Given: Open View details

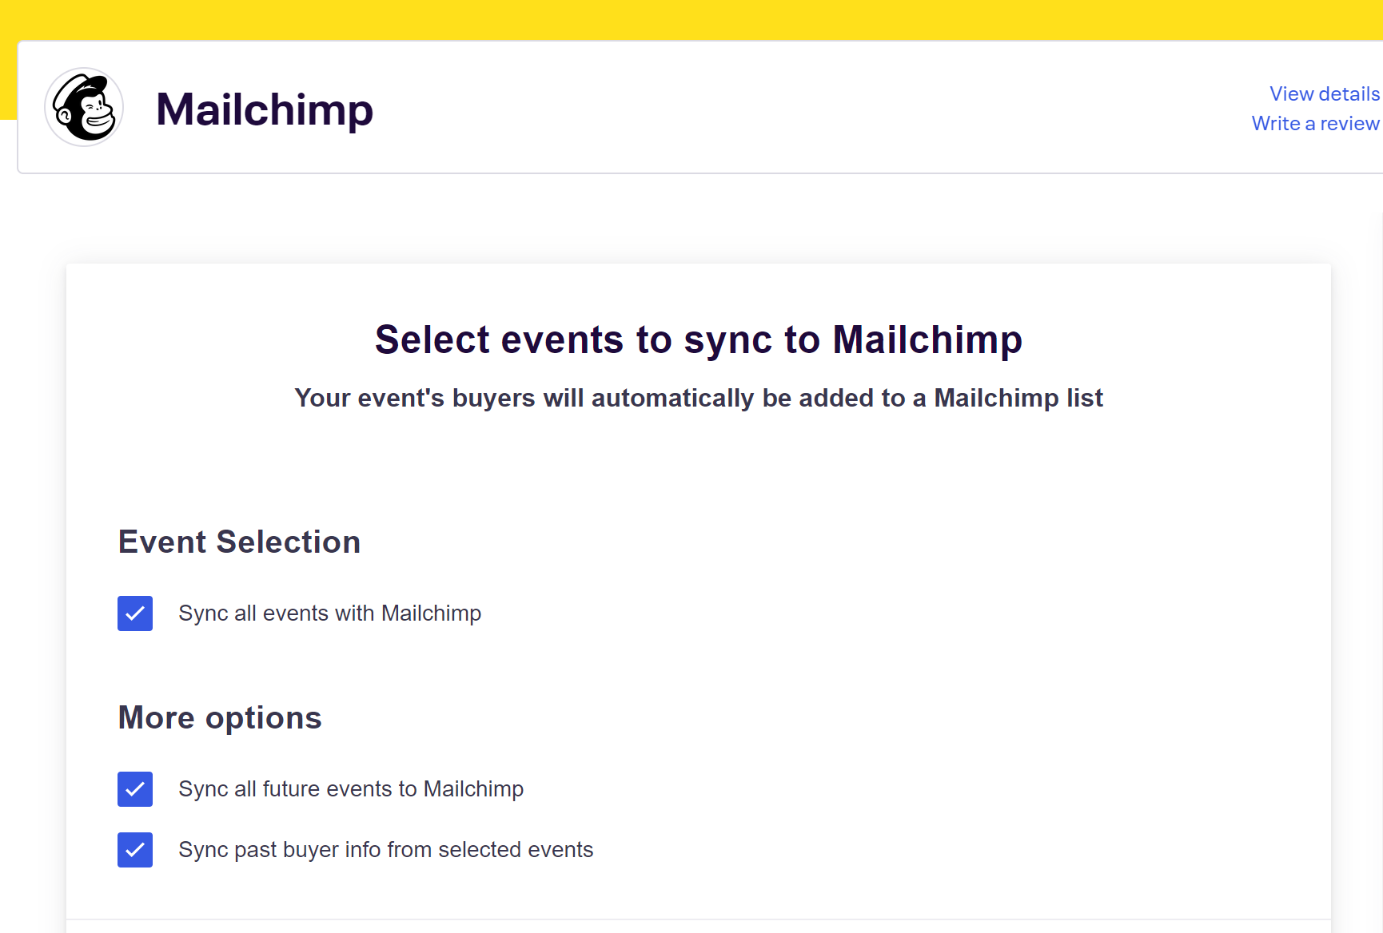Looking at the screenshot, I should 1324,93.
